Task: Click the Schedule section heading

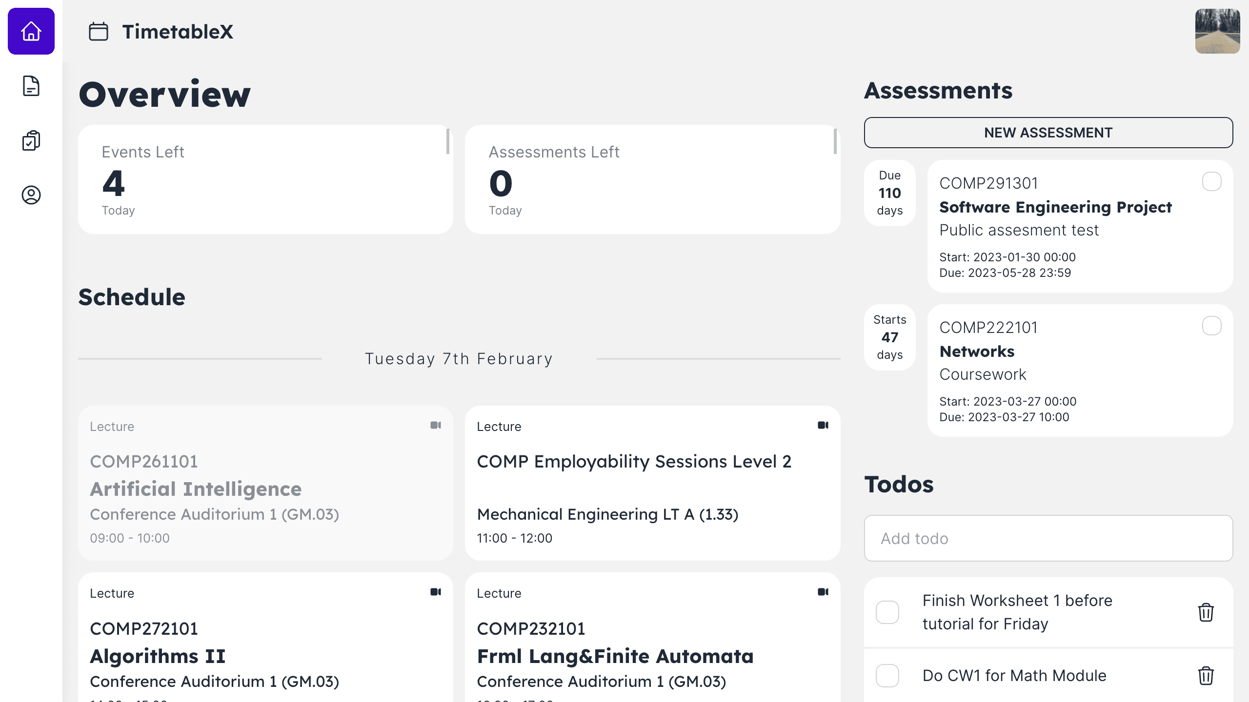Action: coord(132,297)
